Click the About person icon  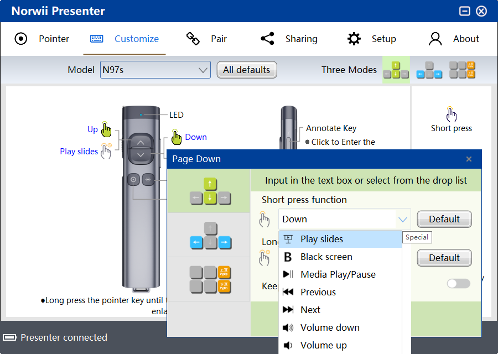coord(435,39)
